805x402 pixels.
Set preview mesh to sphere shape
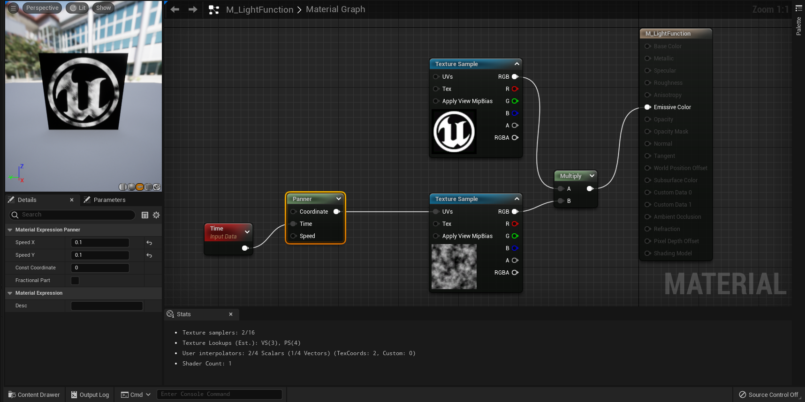[x=131, y=187]
